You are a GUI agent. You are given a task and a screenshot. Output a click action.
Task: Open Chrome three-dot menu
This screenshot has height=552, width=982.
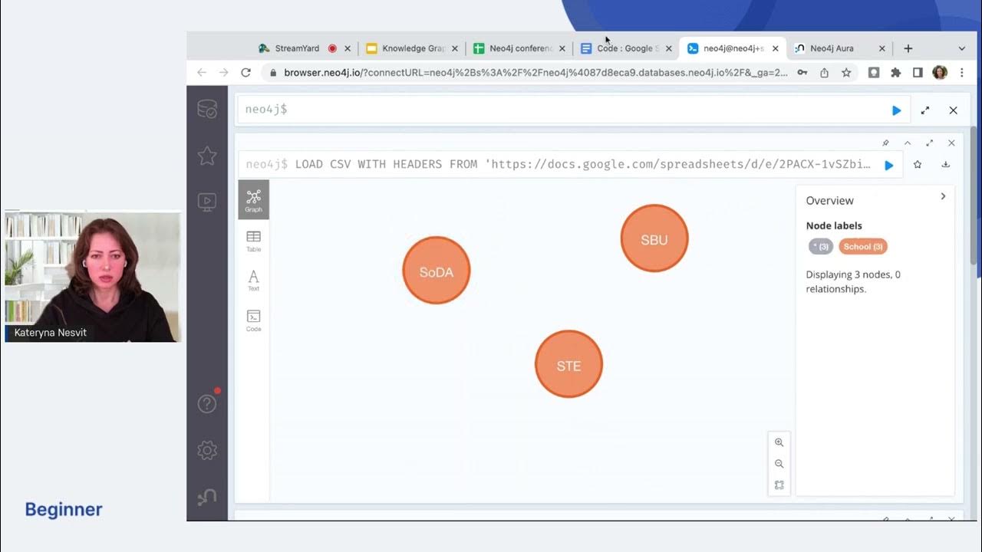pos(962,72)
